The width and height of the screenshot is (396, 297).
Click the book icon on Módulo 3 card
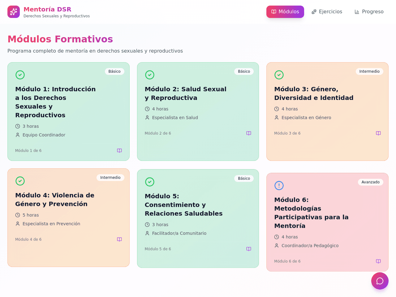click(378, 133)
